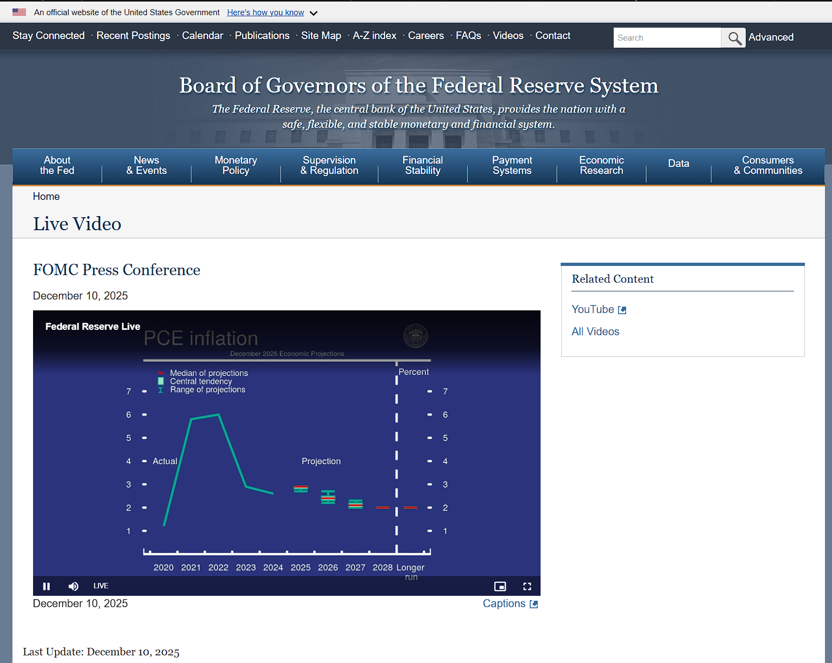This screenshot has width=832, height=663.
Task: Open the All Videos link
Action: (596, 331)
